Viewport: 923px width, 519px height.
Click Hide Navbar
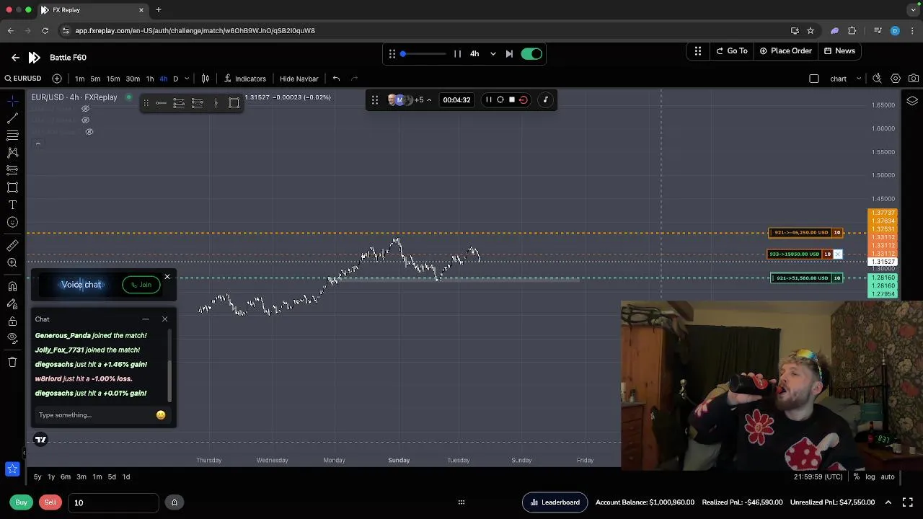(x=299, y=79)
